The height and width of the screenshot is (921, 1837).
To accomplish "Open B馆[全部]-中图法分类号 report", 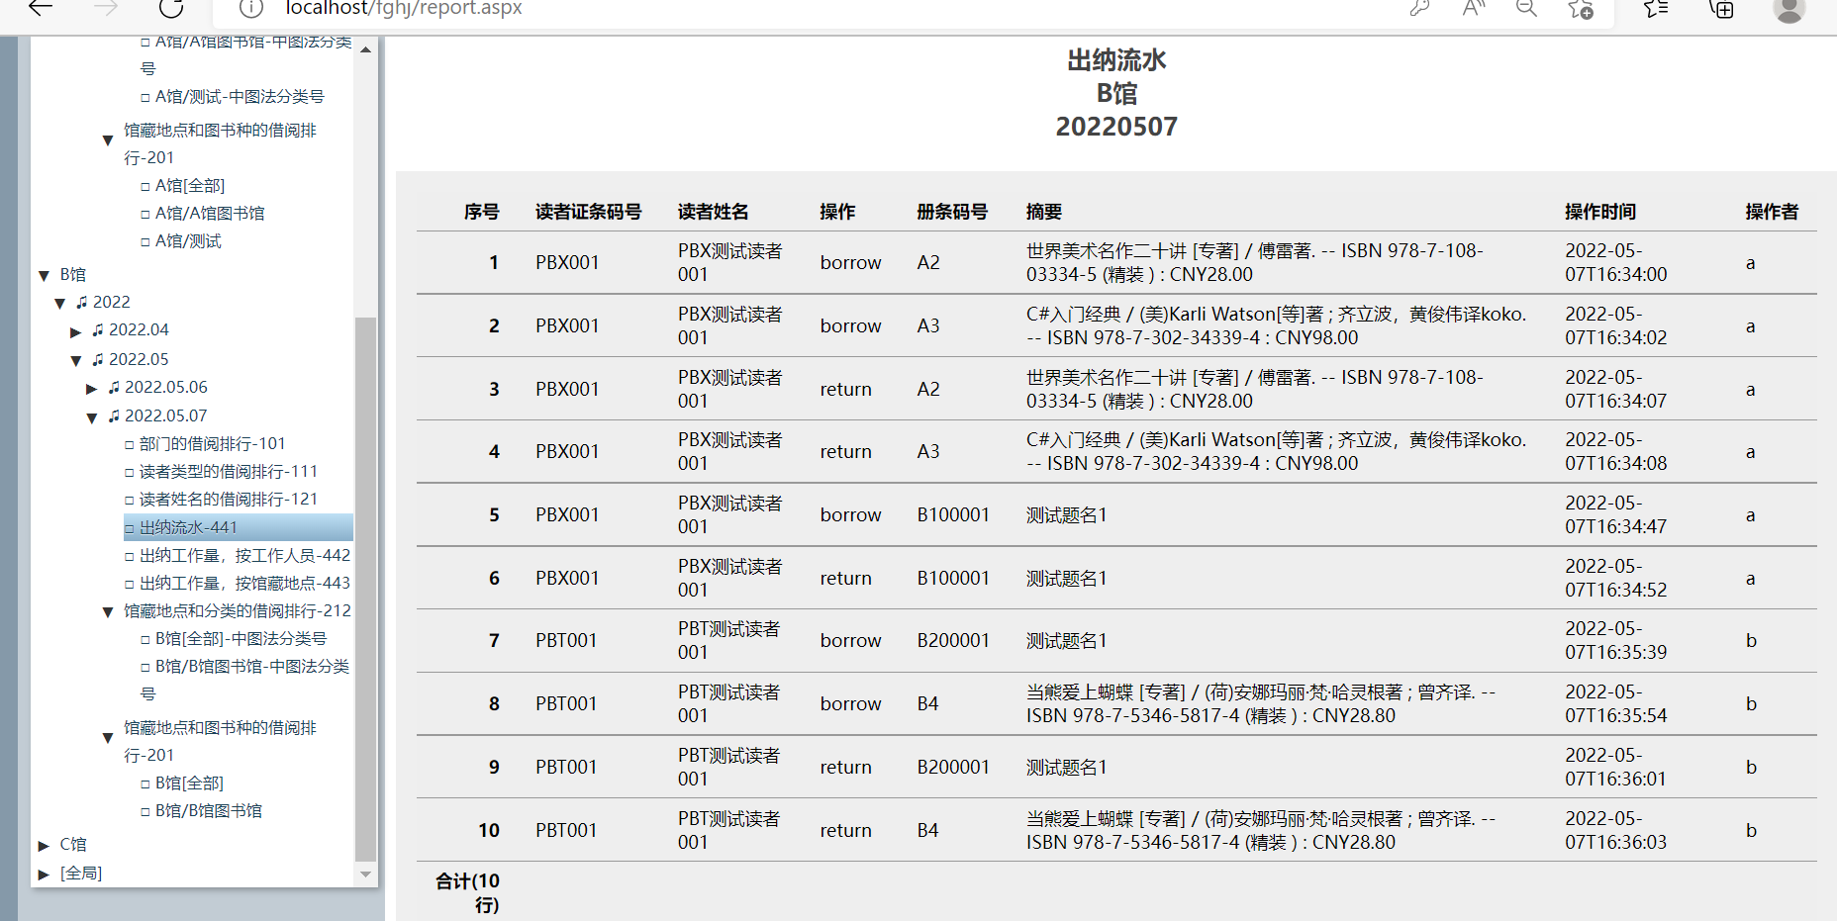I will (x=241, y=639).
